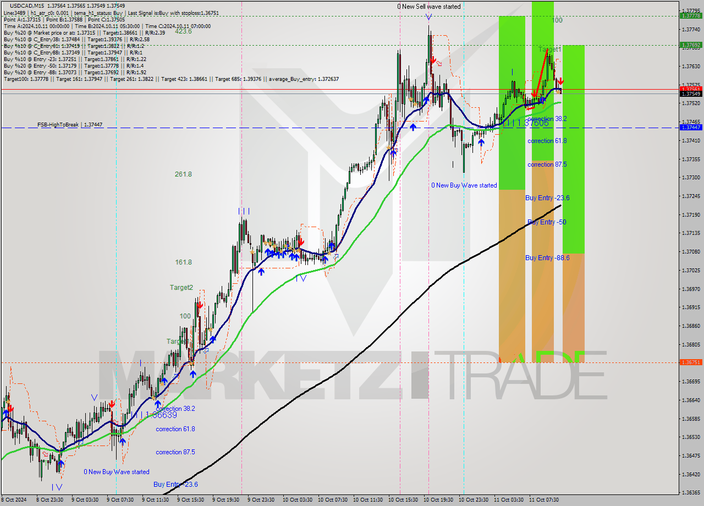The width and height of the screenshot is (704, 506).
Task: Click the 1.36860 value on price axis
Action: click(x=691, y=326)
